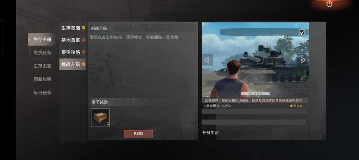Image resolution: width=359 pixels, height=160 pixels.
Task: Click the red status dot beside 基地首富
Action: tap(83, 40)
